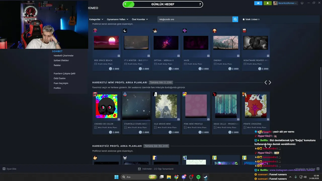Open Google Chrome from taskbar
This screenshot has width=322, height=181.
(176, 177)
